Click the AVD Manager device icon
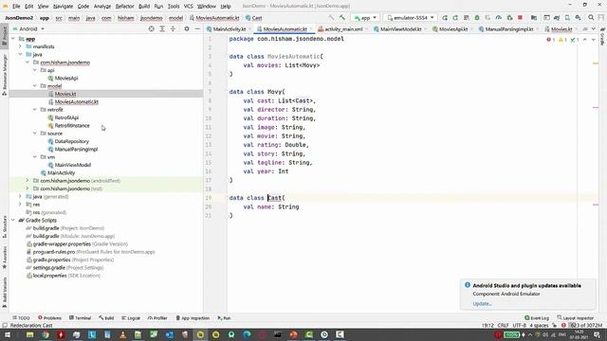The width and height of the screenshot is (607, 341). pos(567,18)
